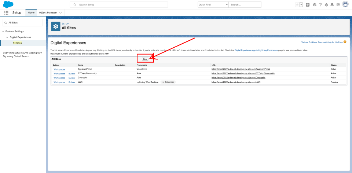Open Setup gear menu
352x173 pixels.
pos(326,4)
